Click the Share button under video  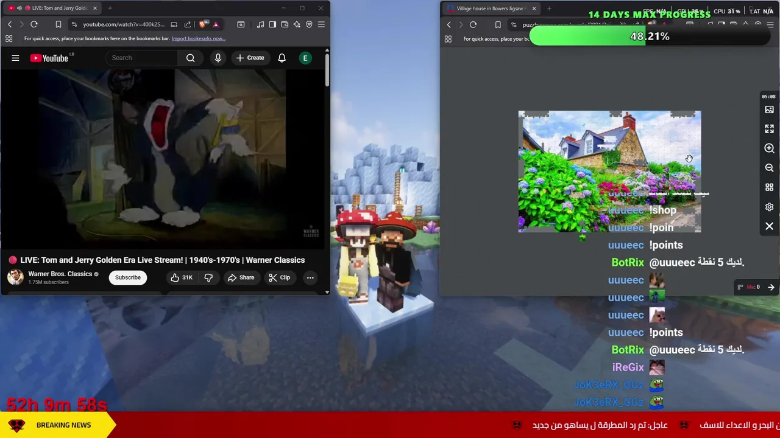point(241,277)
